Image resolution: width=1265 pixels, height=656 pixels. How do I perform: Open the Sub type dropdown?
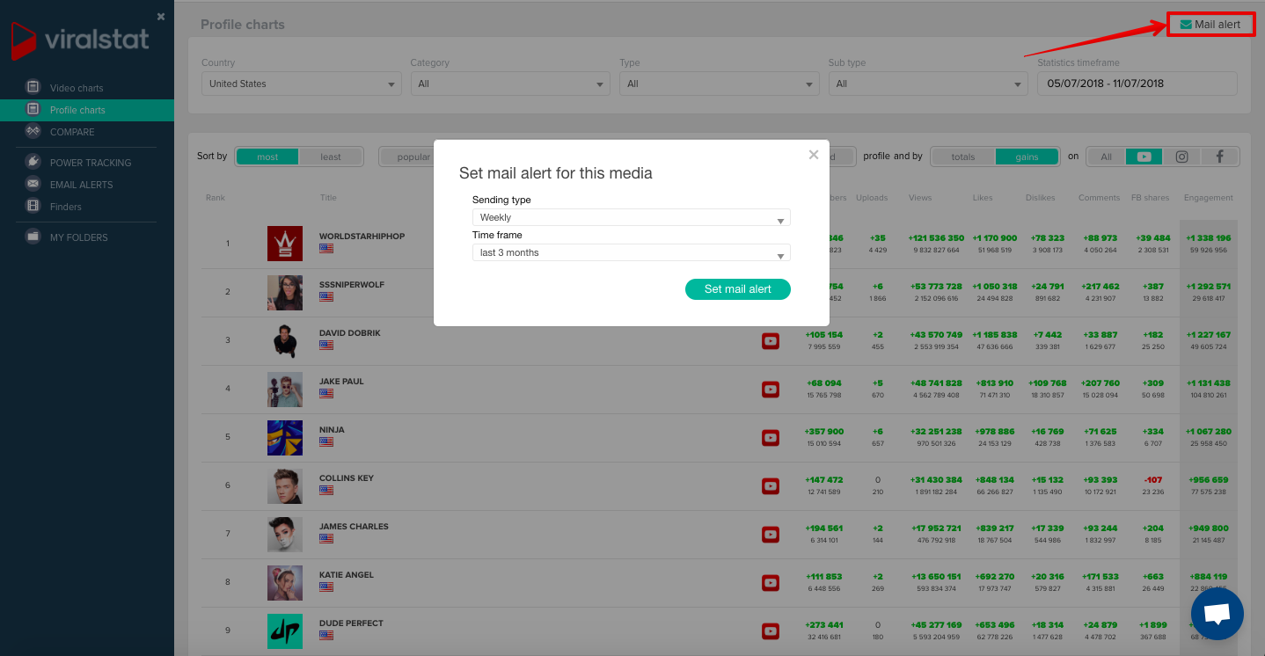[928, 84]
